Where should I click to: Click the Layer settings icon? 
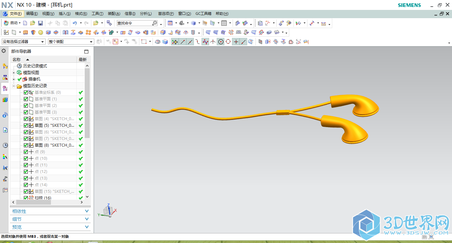click(x=260, y=23)
